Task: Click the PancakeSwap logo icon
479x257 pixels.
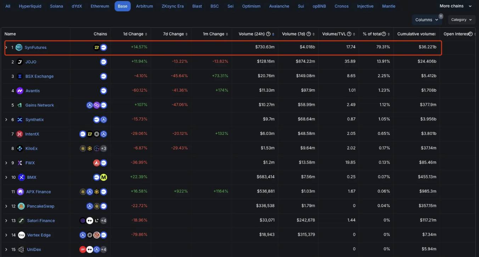Action: (22, 206)
